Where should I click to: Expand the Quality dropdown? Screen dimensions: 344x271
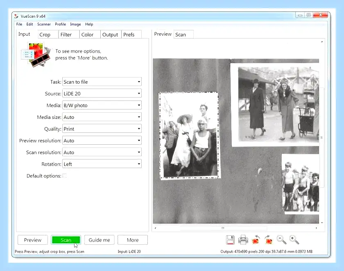(102, 129)
